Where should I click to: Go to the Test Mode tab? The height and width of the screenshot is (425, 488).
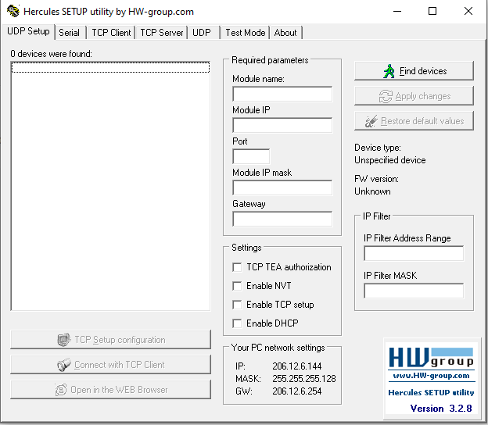click(x=246, y=33)
